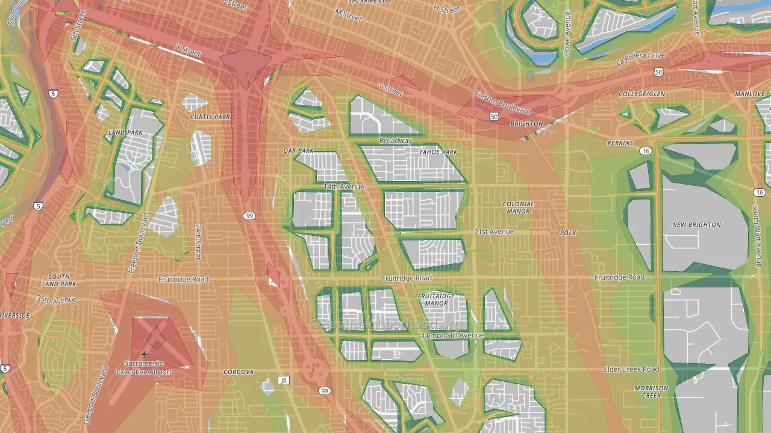Select the Folsom Boulevard label
The image size is (771, 433).
pos(503,102)
